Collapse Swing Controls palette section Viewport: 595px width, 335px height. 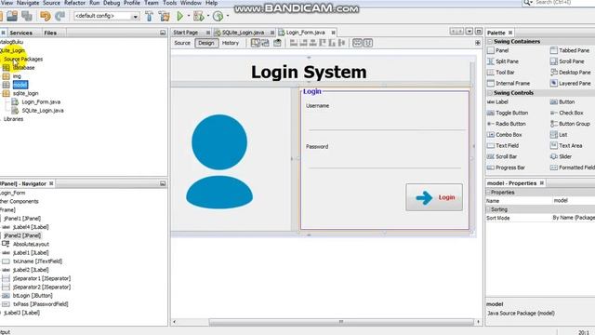490,93
